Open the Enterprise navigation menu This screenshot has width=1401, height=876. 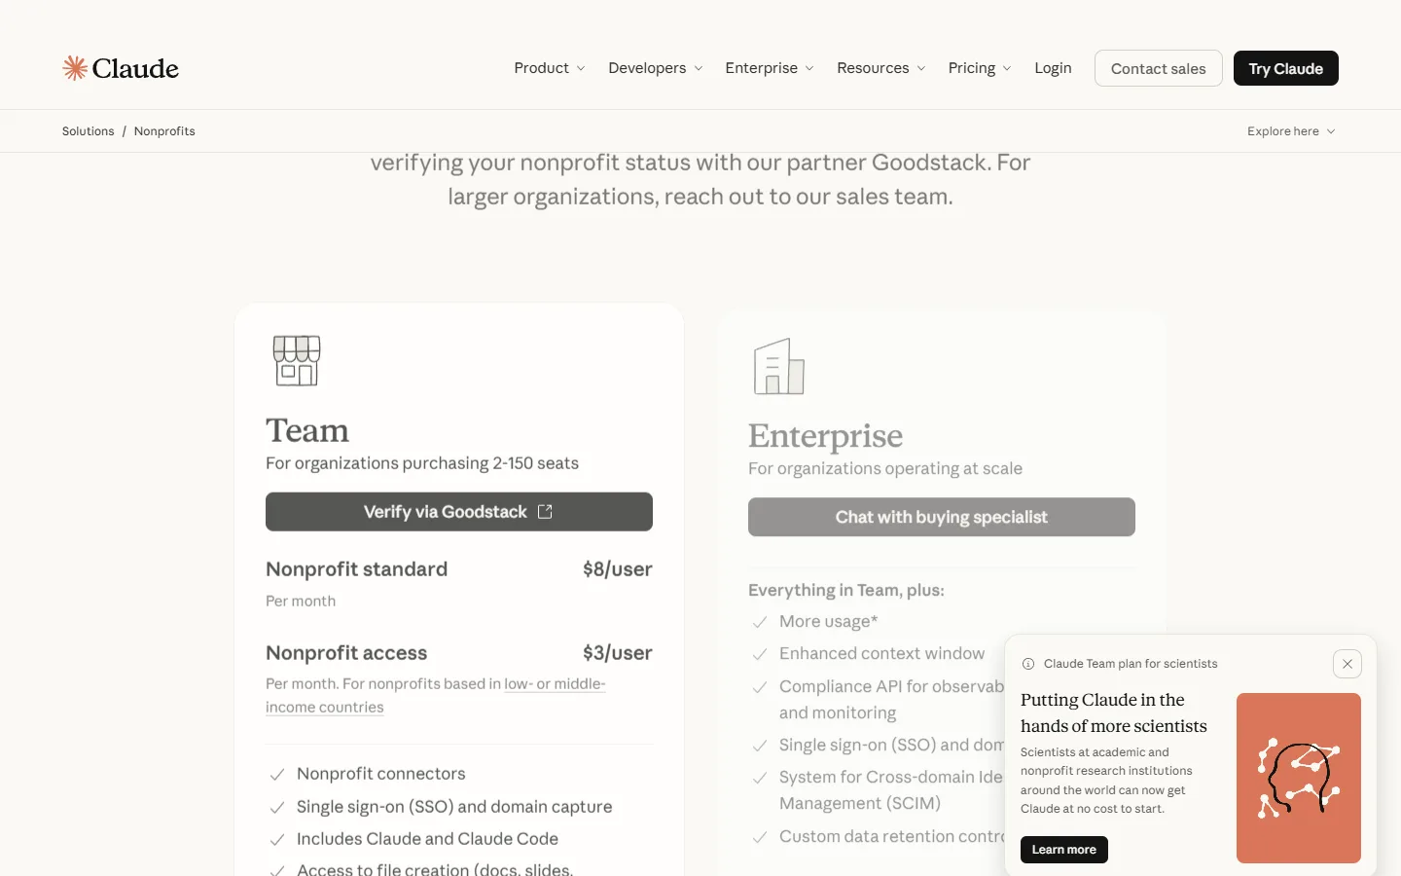point(770,68)
